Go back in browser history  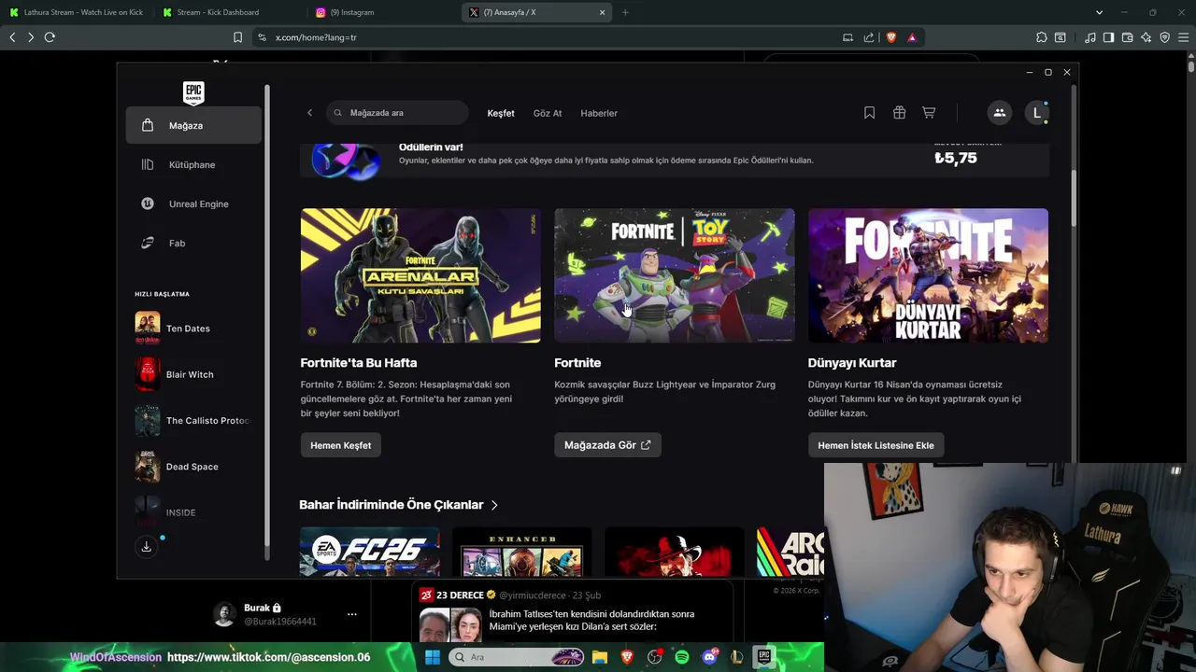tap(12, 37)
